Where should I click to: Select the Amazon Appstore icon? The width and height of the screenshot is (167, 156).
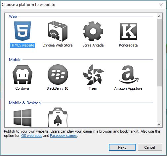pos(129,75)
